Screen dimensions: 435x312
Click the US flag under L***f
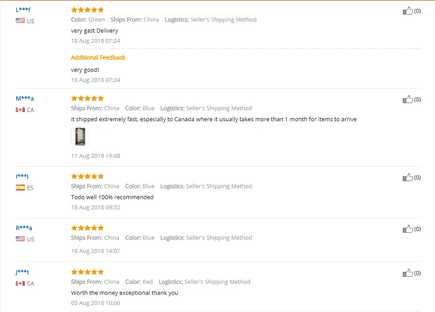click(20, 21)
